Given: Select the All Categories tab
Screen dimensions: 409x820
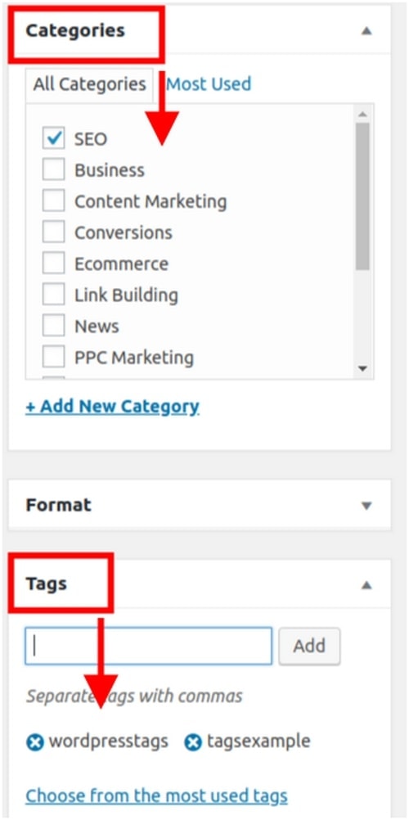Looking at the screenshot, I should [x=89, y=85].
